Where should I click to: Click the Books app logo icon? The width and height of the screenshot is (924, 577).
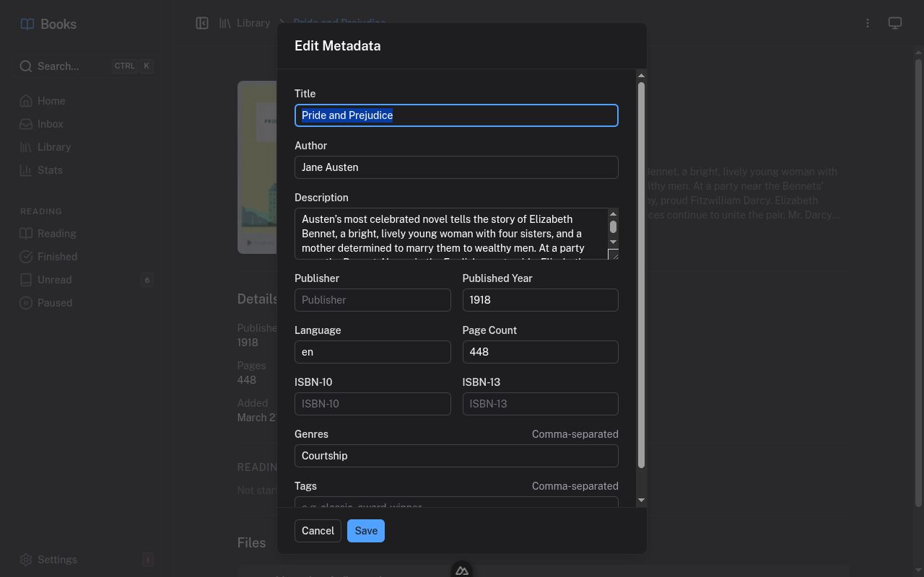coord(27,23)
